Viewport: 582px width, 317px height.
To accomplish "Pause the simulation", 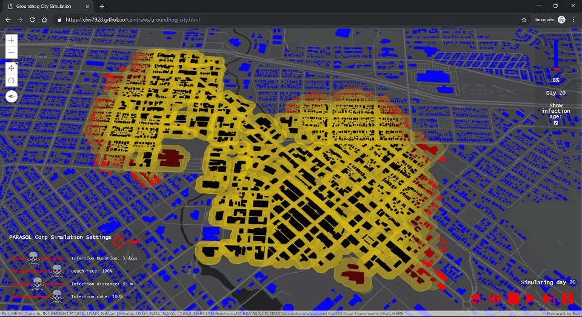I will (567, 298).
